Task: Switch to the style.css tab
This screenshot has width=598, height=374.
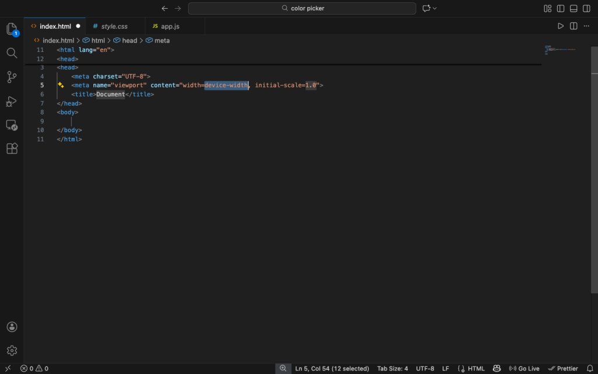Action: point(114,26)
